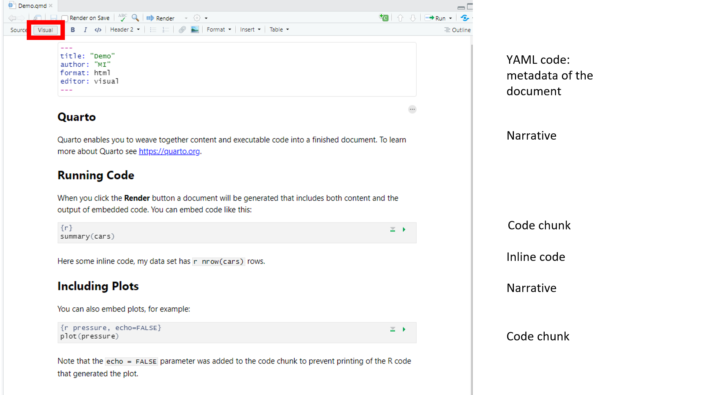Viewport: 703px width, 395px height.
Task: Open the Format dropdown menu
Action: [219, 30]
